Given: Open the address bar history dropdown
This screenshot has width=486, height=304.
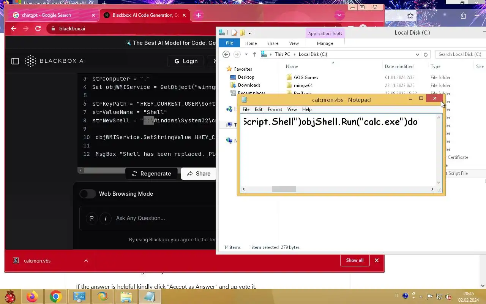Looking at the screenshot, I should coord(417,54).
